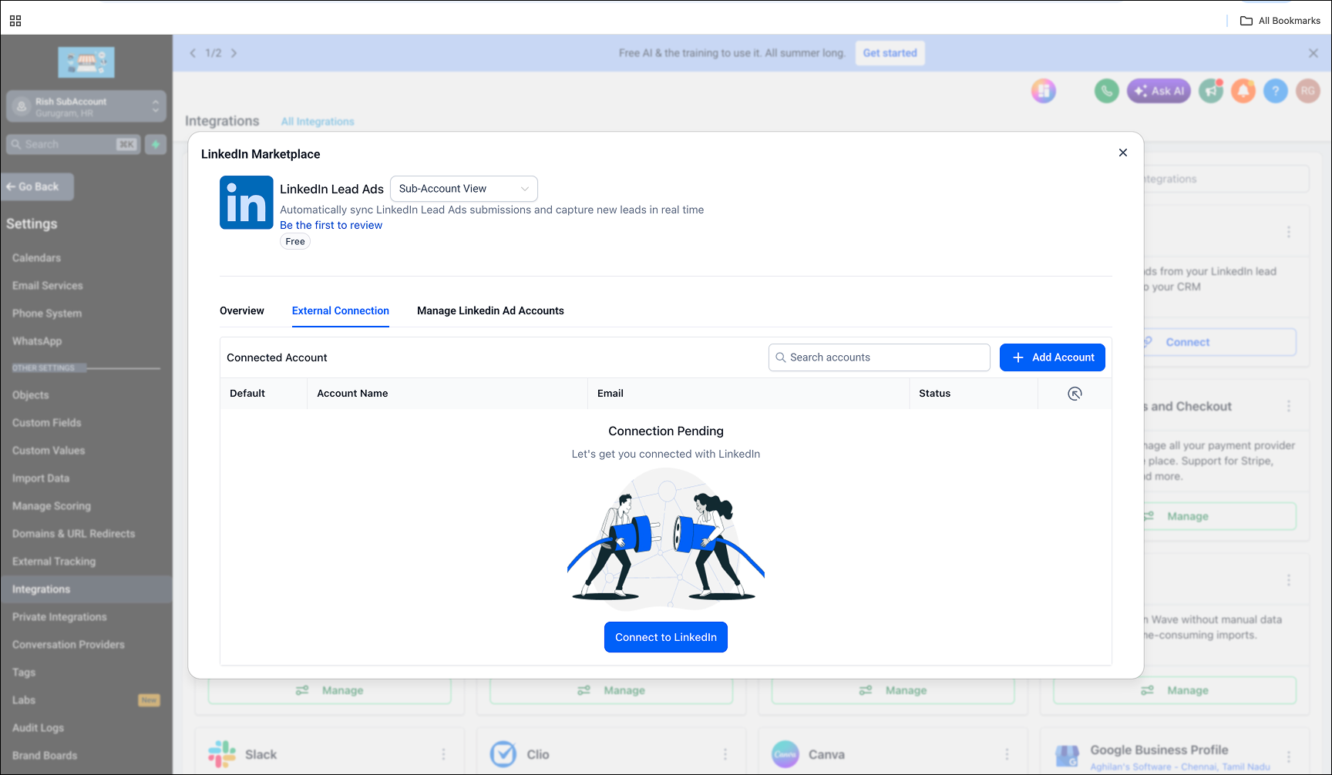Expand the Sub-Account View dropdown

[464, 189]
